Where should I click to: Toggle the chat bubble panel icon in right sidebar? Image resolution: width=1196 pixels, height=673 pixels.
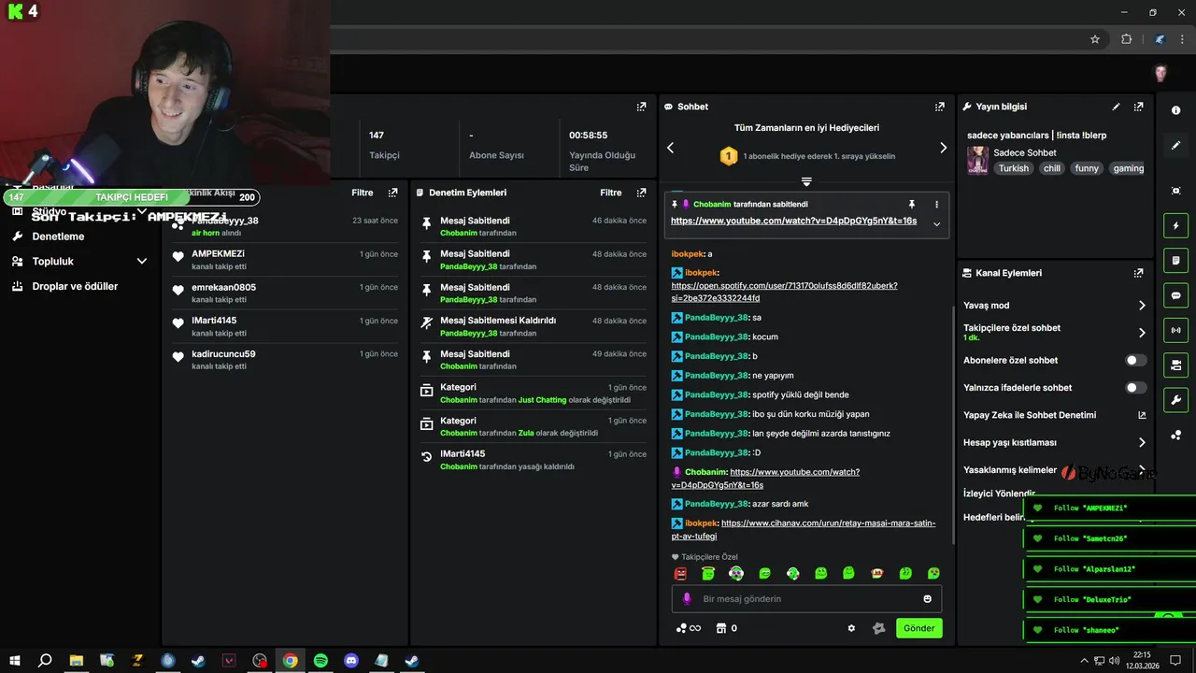pyautogui.click(x=1175, y=295)
